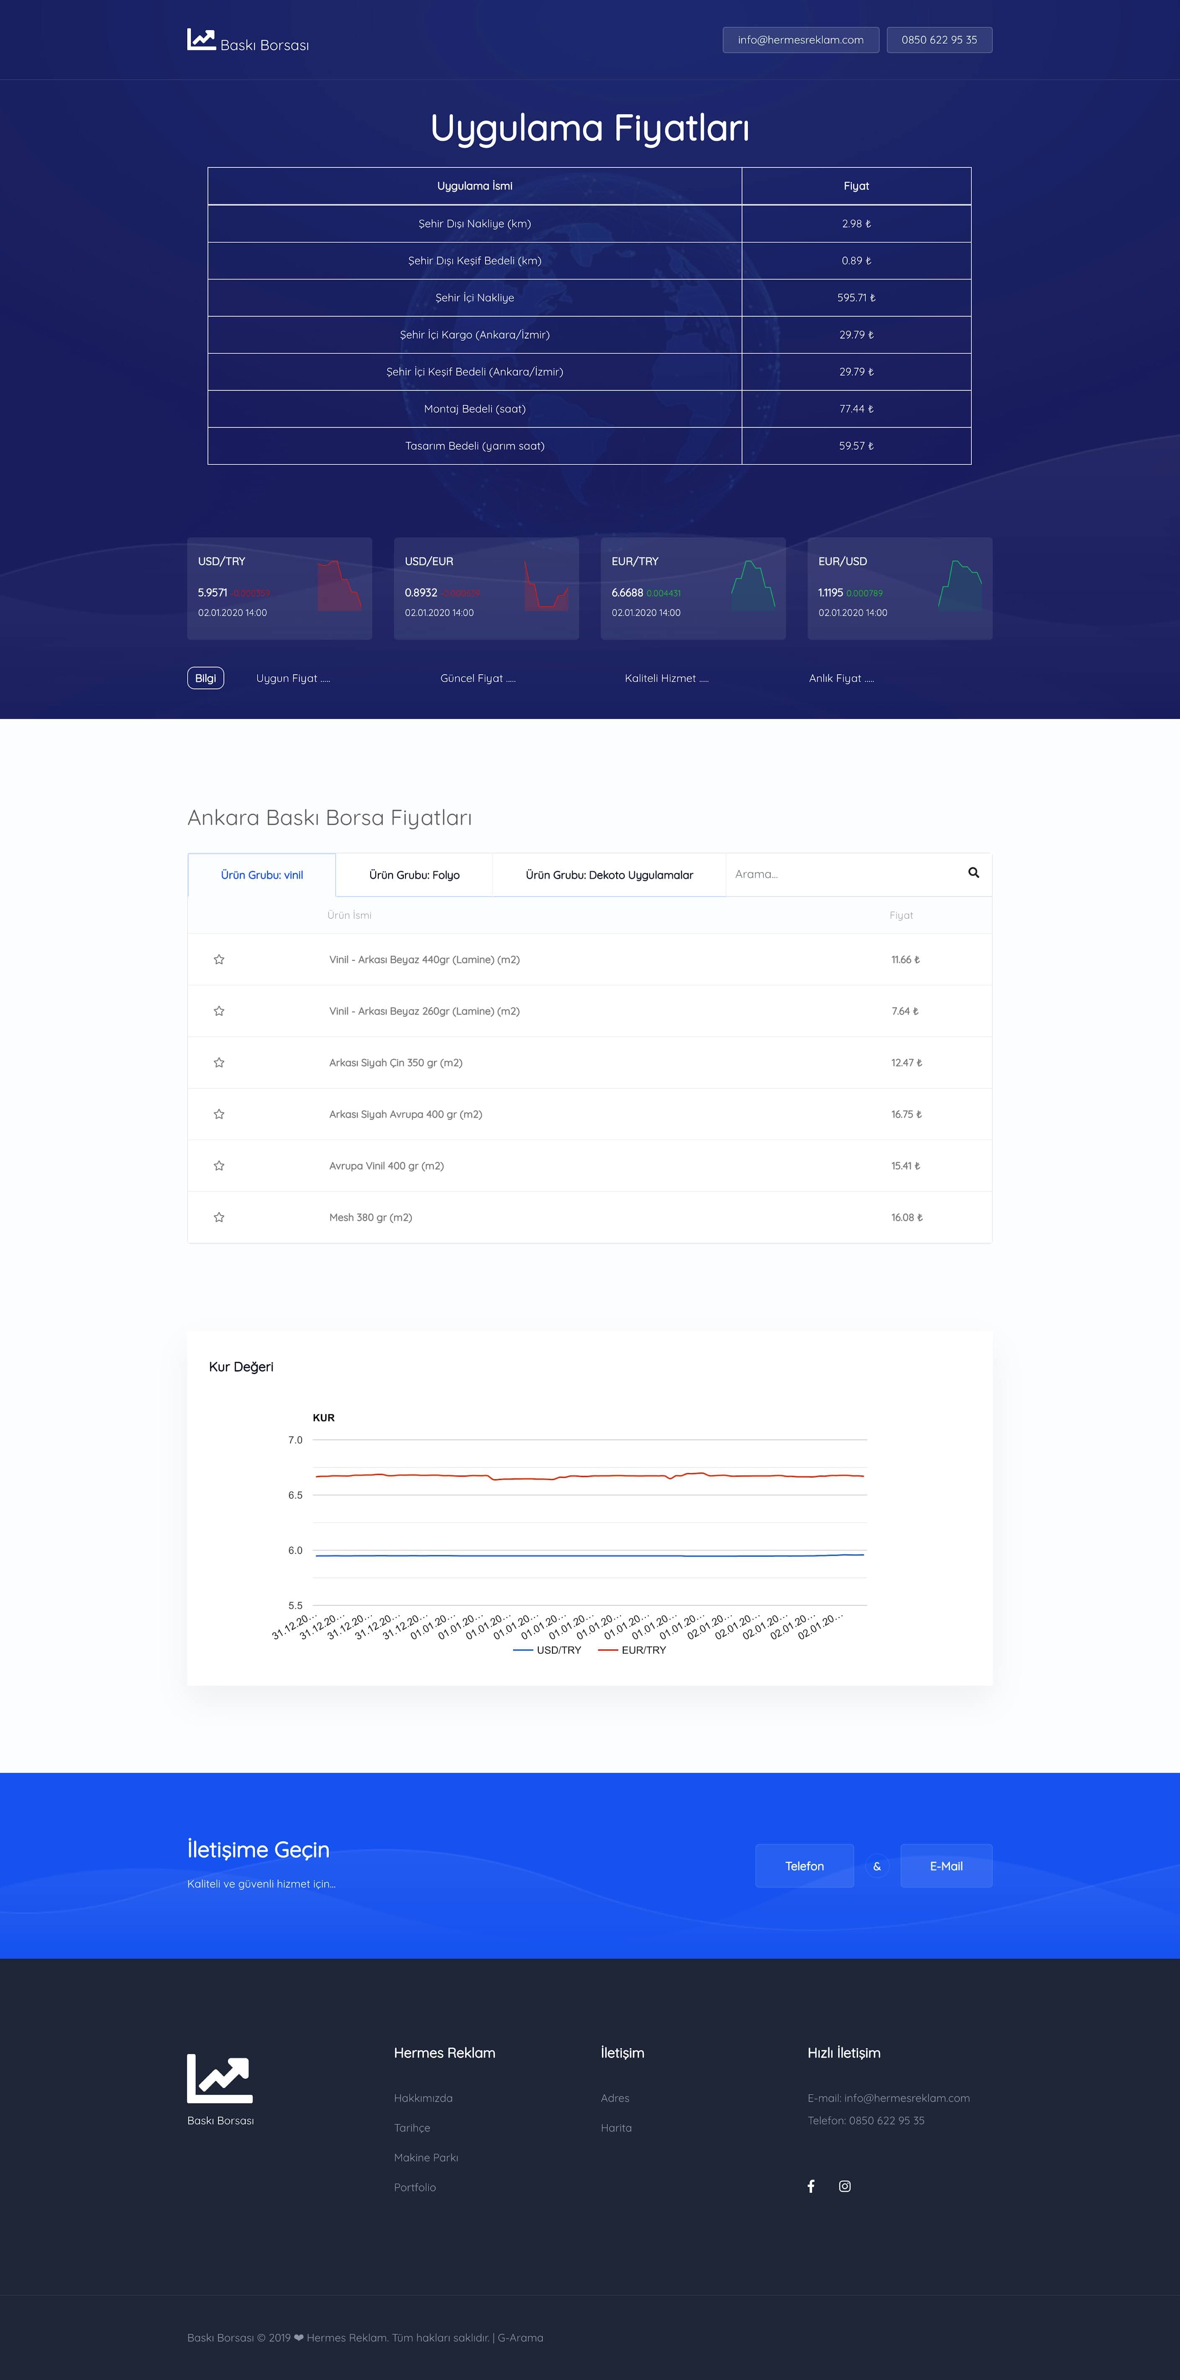The height and width of the screenshot is (2380, 1180).
Task: Star the Vinil Arkası Beyaz 440gr row
Action: 219,960
